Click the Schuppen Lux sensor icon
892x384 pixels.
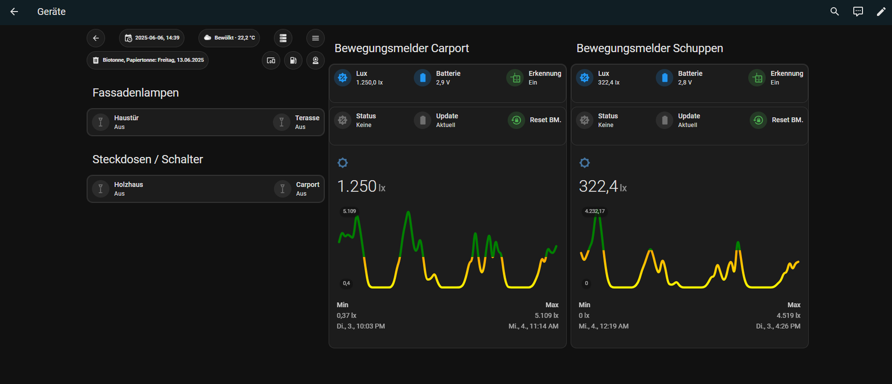point(584,78)
